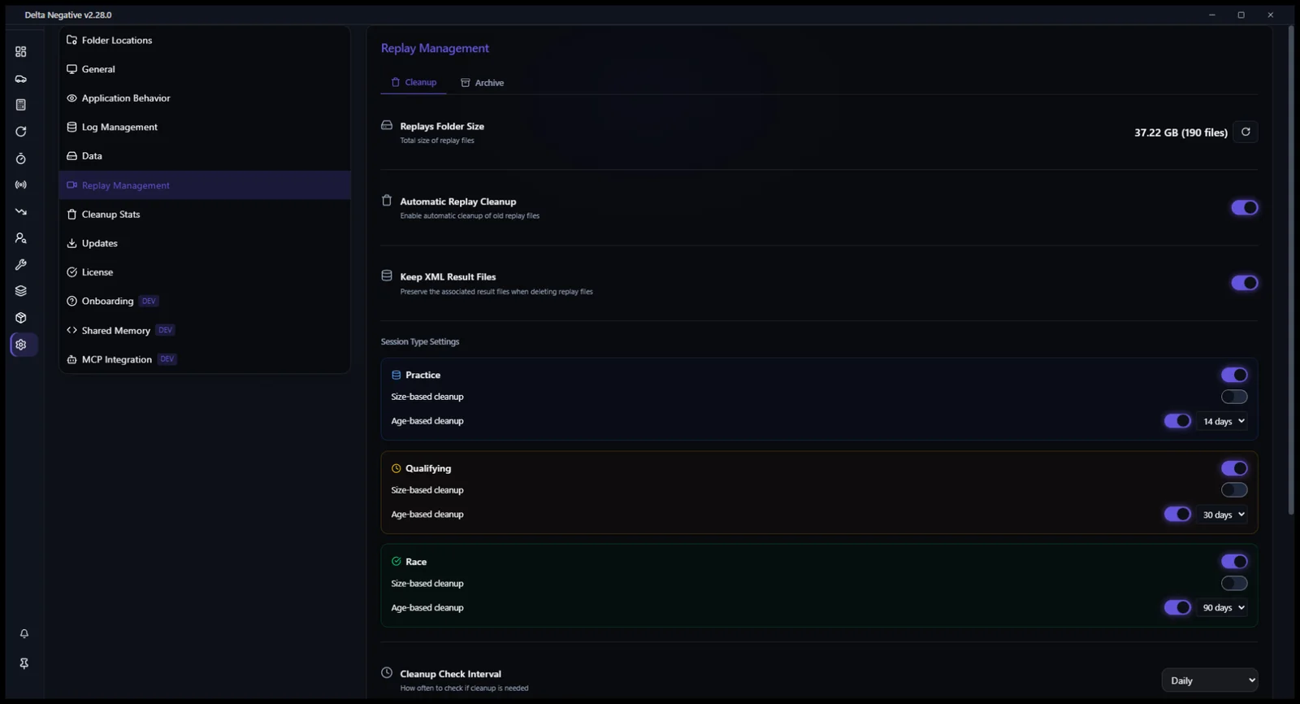Open the dashboard grid sidebar icon
This screenshot has height=704, width=1300.
click(x=21, y=52)
